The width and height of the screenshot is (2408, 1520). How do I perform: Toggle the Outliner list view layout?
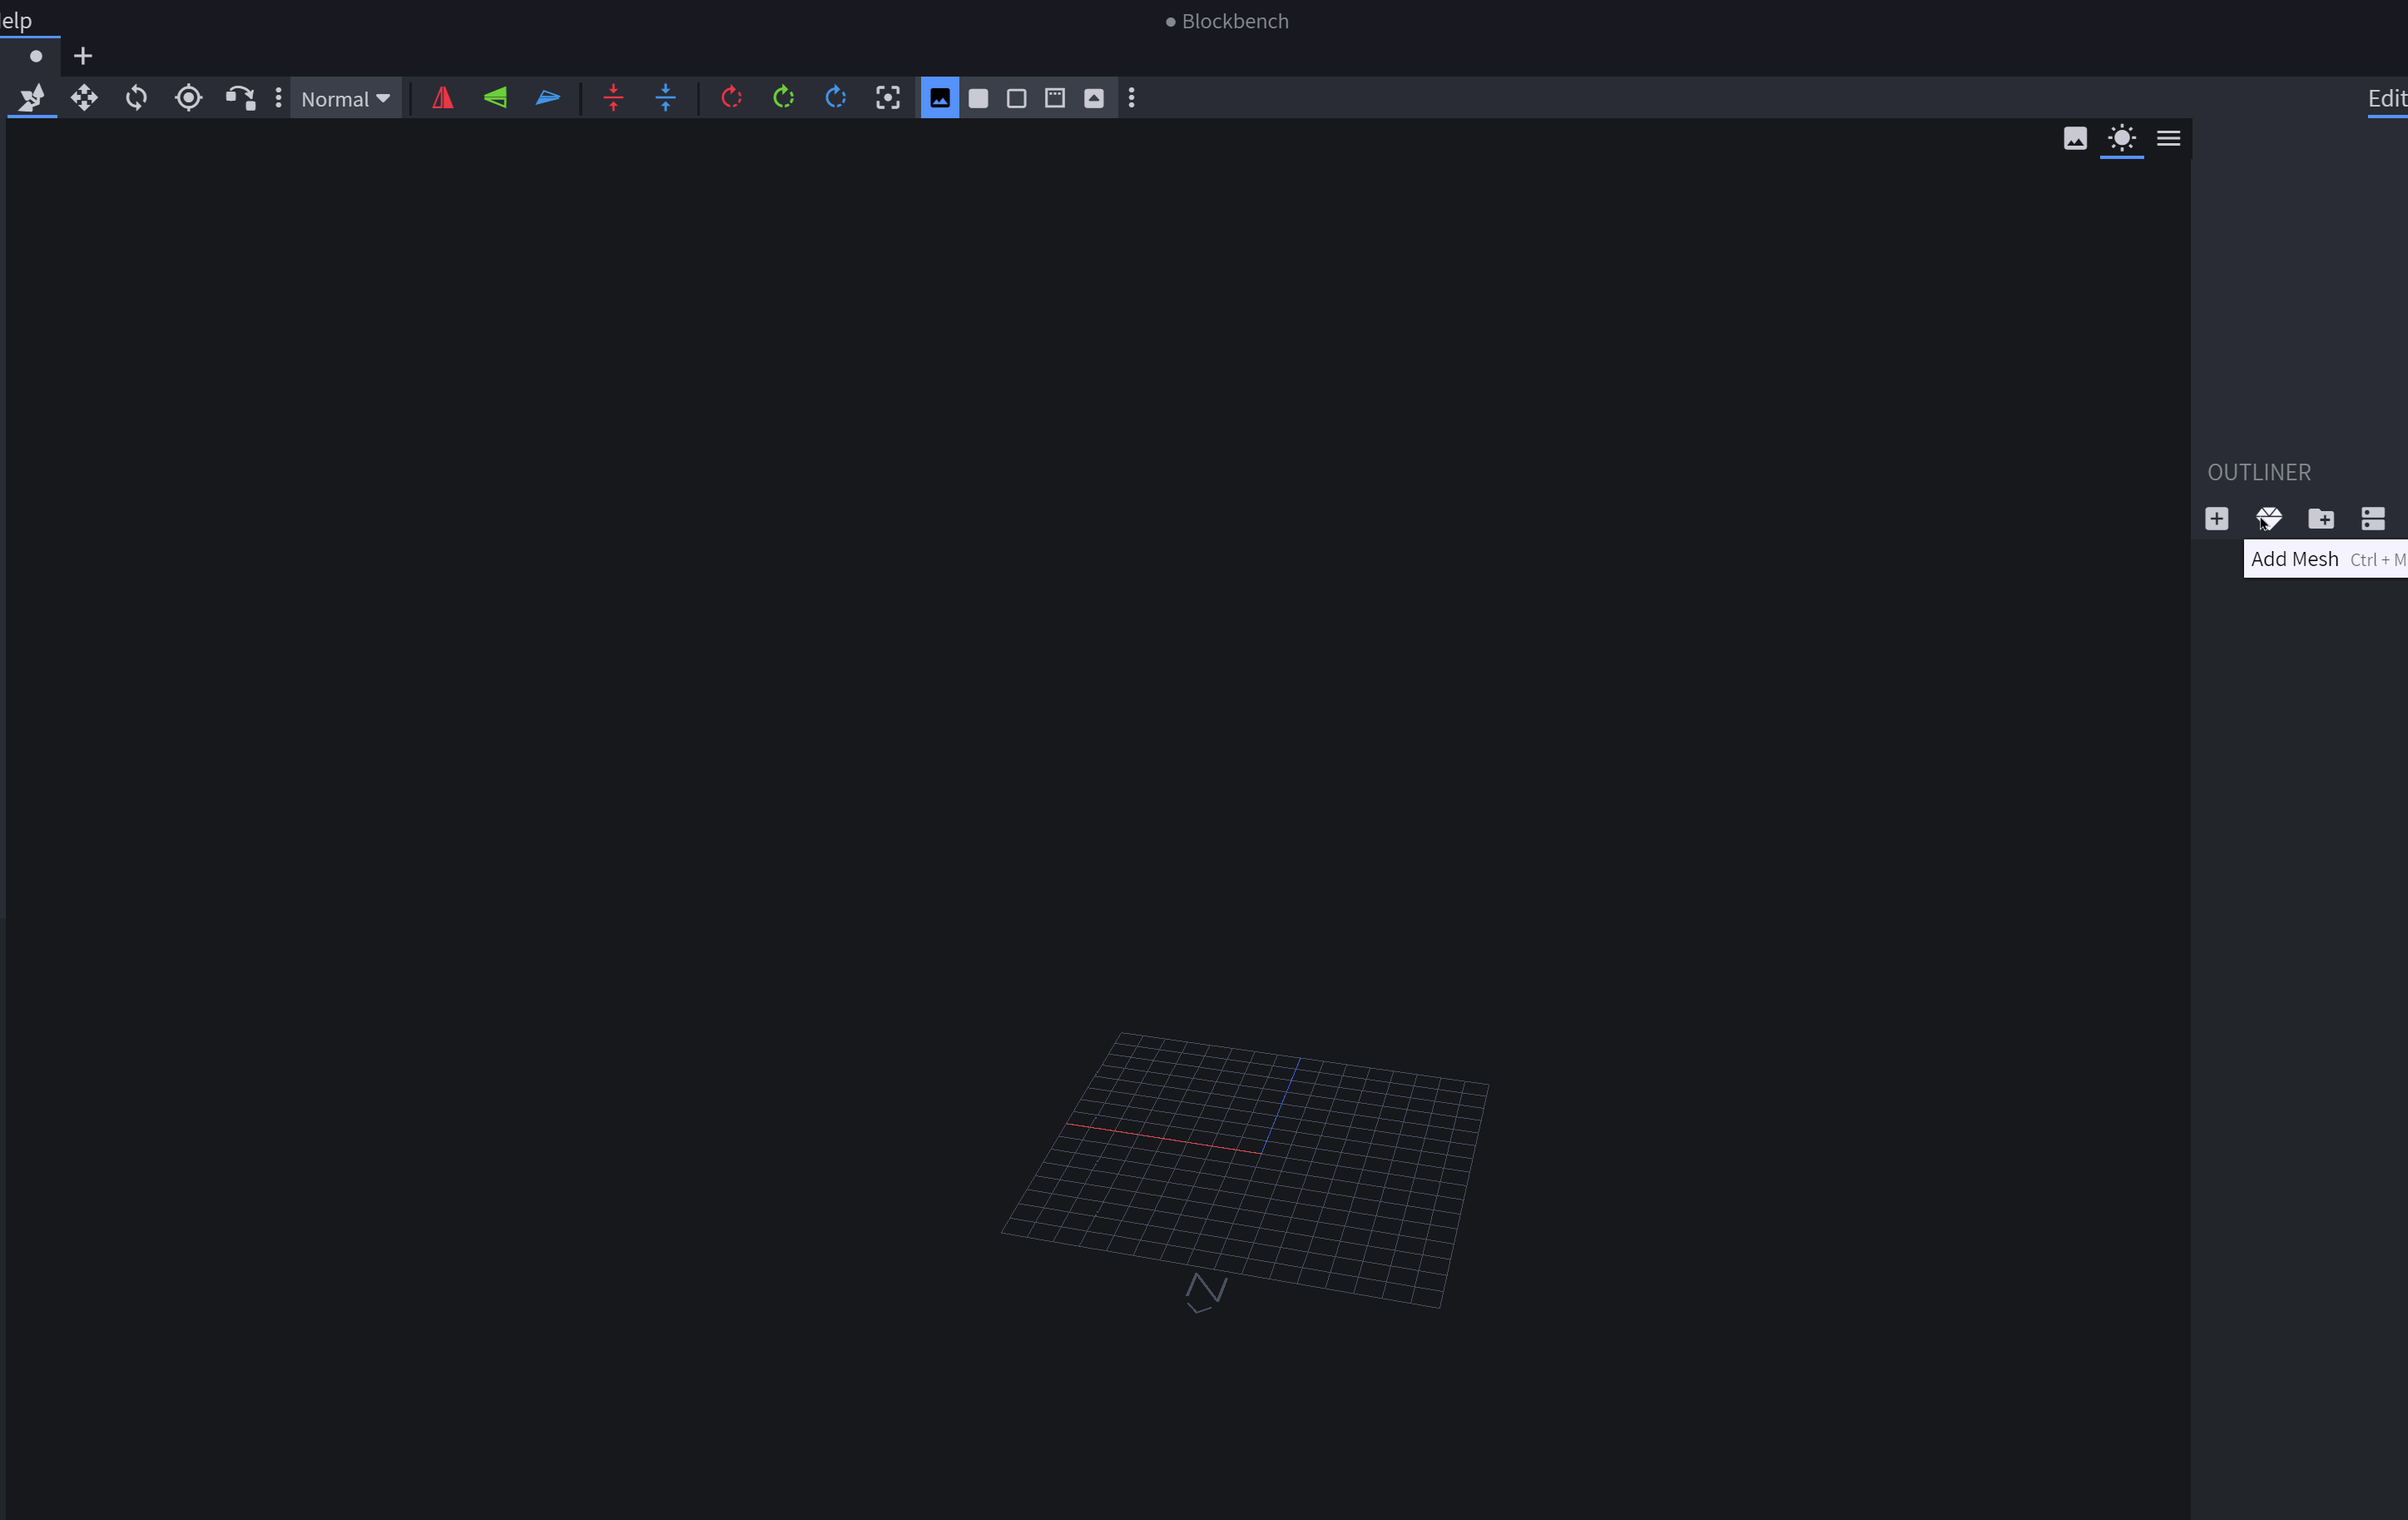[2373, 519]
